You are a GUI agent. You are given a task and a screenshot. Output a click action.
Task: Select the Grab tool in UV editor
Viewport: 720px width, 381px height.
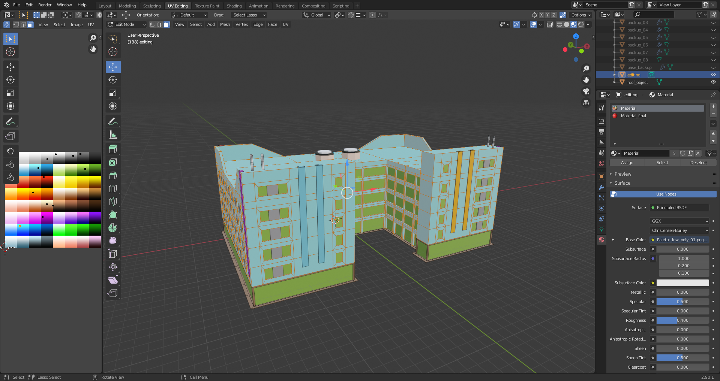10,151
